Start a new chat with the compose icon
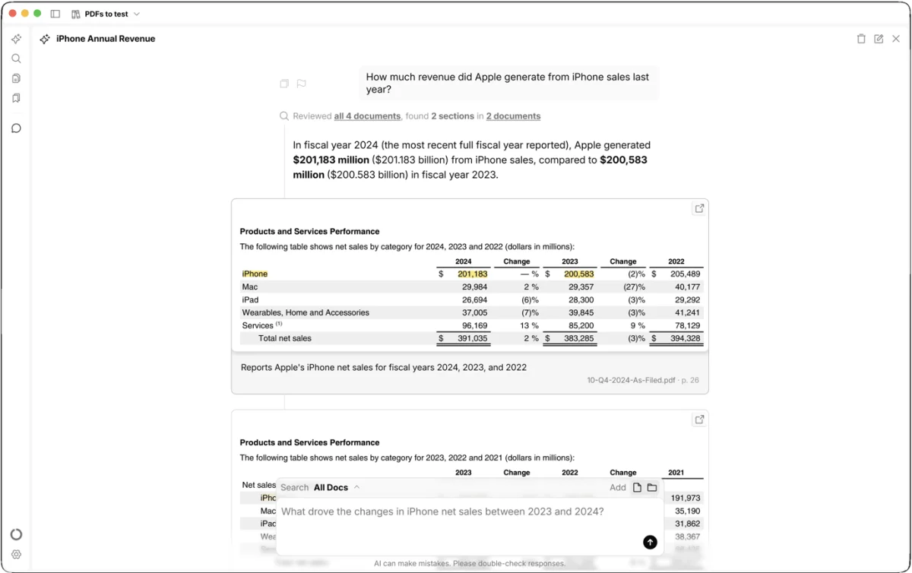The image size is (912, 573). pyautogui.click(x=879, y=39)
